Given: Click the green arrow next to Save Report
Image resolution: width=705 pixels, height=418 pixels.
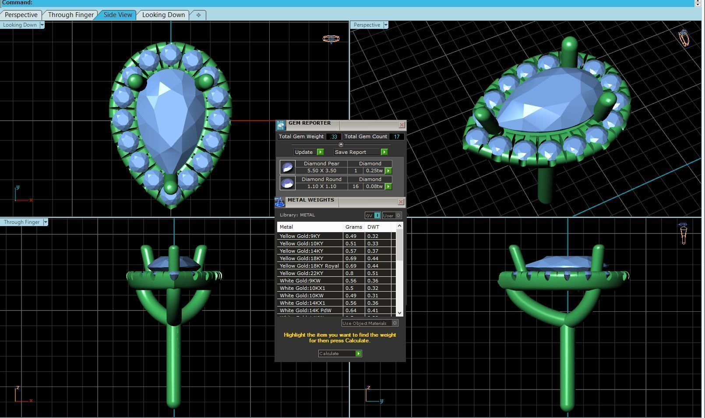Looking at the screenshot, I should point(384,152).
